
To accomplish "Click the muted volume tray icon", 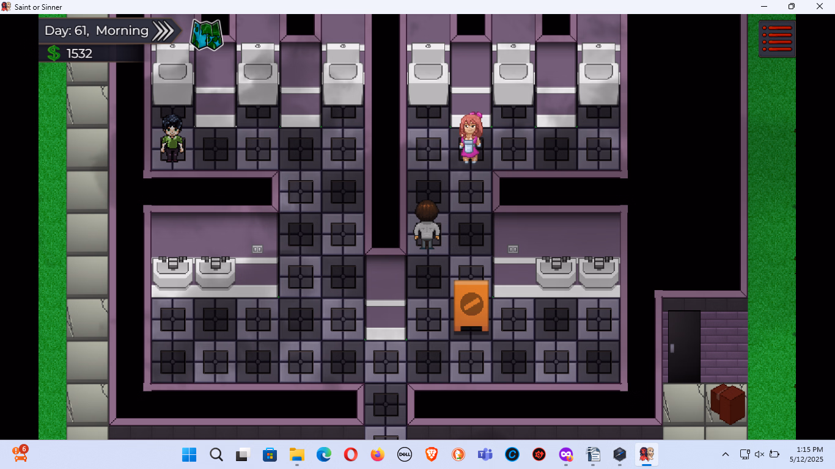I will coord(759,454).
